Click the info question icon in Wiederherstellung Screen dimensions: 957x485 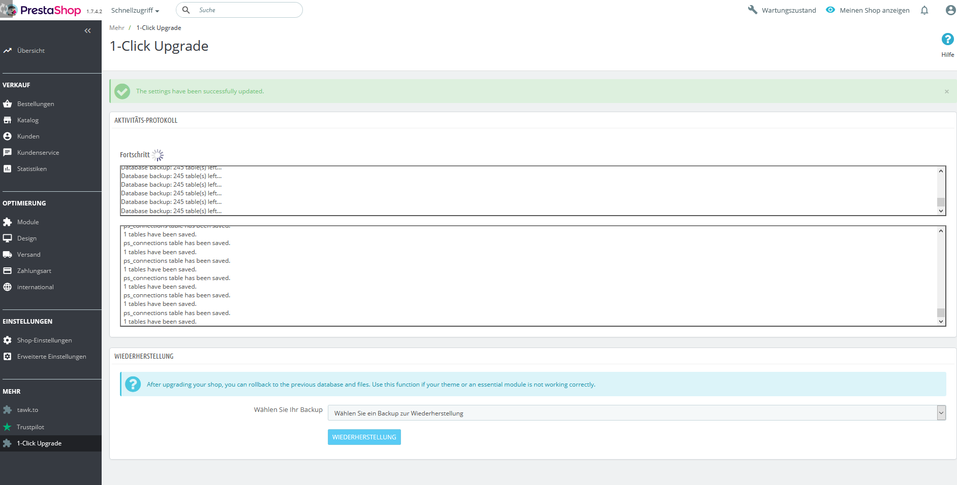point(133,385)
